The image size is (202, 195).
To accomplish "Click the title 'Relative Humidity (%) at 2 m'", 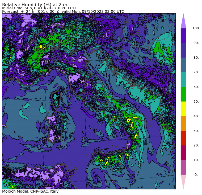I will pos(35,5).
